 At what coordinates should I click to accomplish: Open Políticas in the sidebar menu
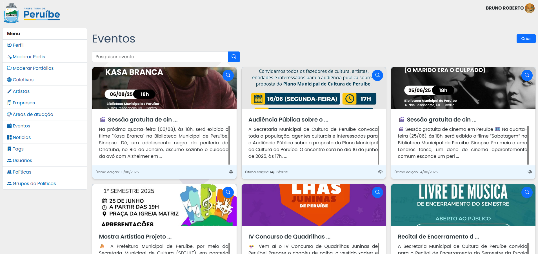click(45, 172)
